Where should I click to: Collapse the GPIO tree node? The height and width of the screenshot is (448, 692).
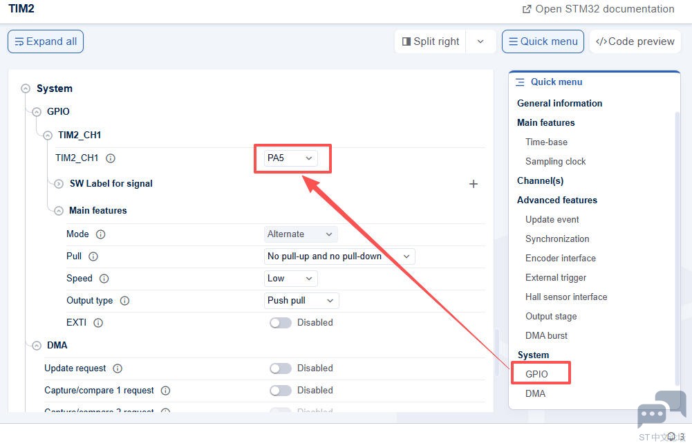[x=37, y=112]
